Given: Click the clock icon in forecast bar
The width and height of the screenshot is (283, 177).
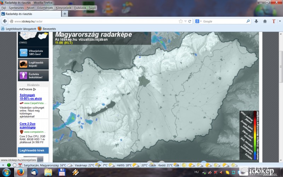Looking at the screenshot, I should pos(15,165).
